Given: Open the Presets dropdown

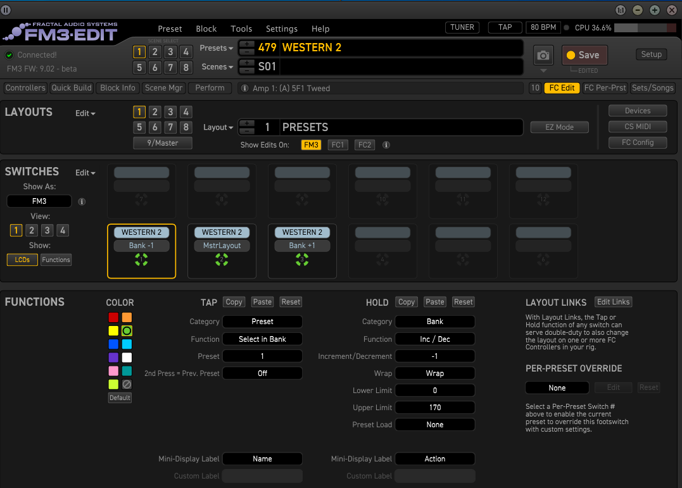Looking at the screenshot, I should 217,48.
